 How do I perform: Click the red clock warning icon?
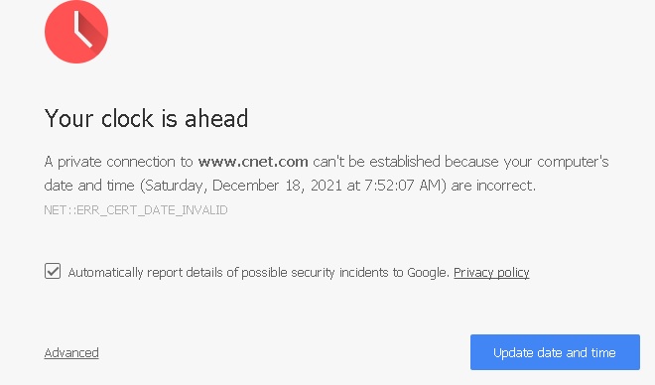[x=76, y=32]
